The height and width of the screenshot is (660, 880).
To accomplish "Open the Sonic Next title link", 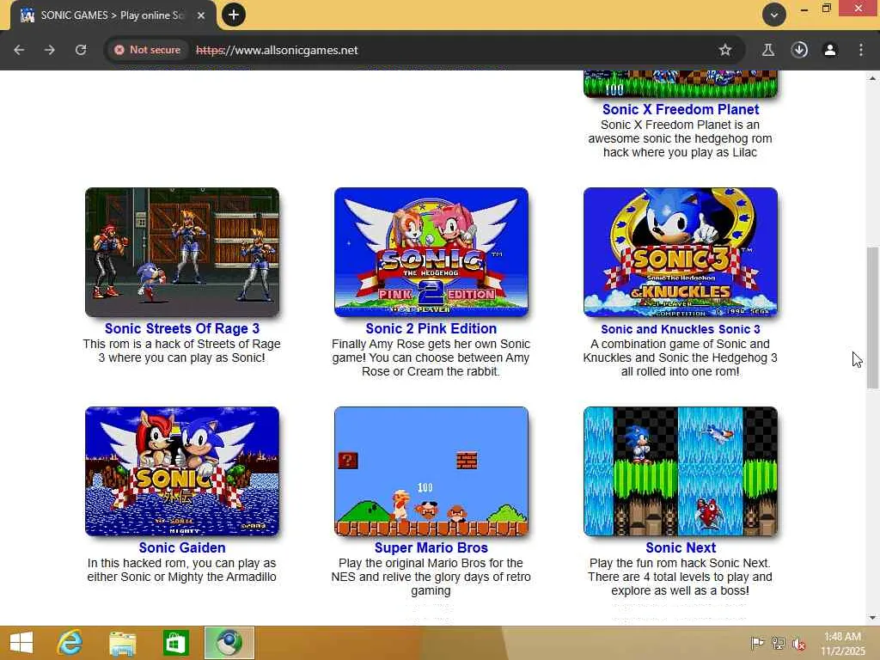I will pos(681,547).
